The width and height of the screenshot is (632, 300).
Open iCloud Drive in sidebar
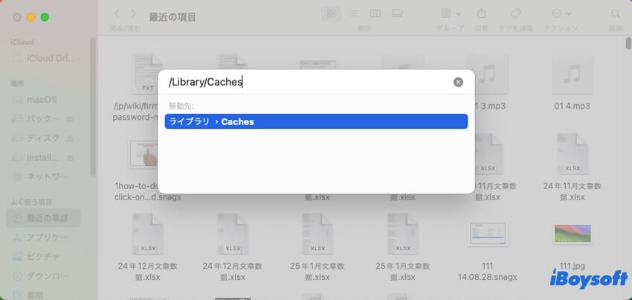coord(44,59)
